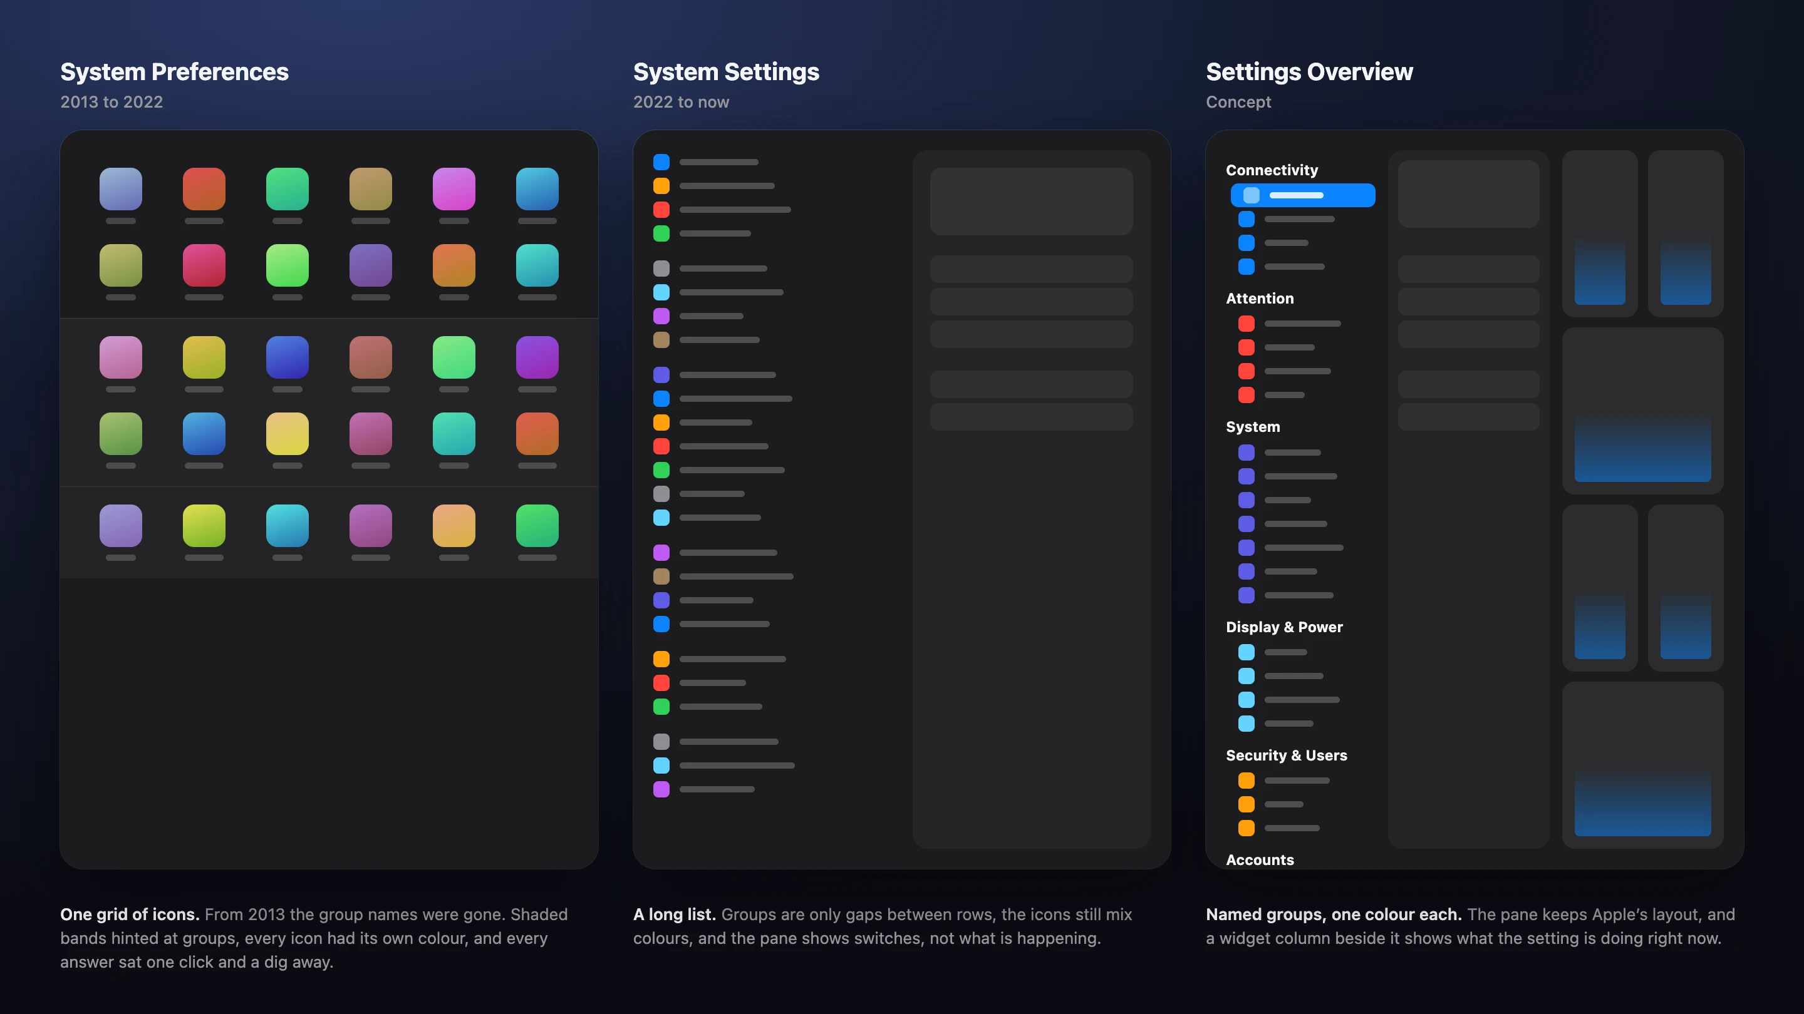Select the crimson pink icon in the preferences grid
Screen dimensions: 1804x1014
204,265
